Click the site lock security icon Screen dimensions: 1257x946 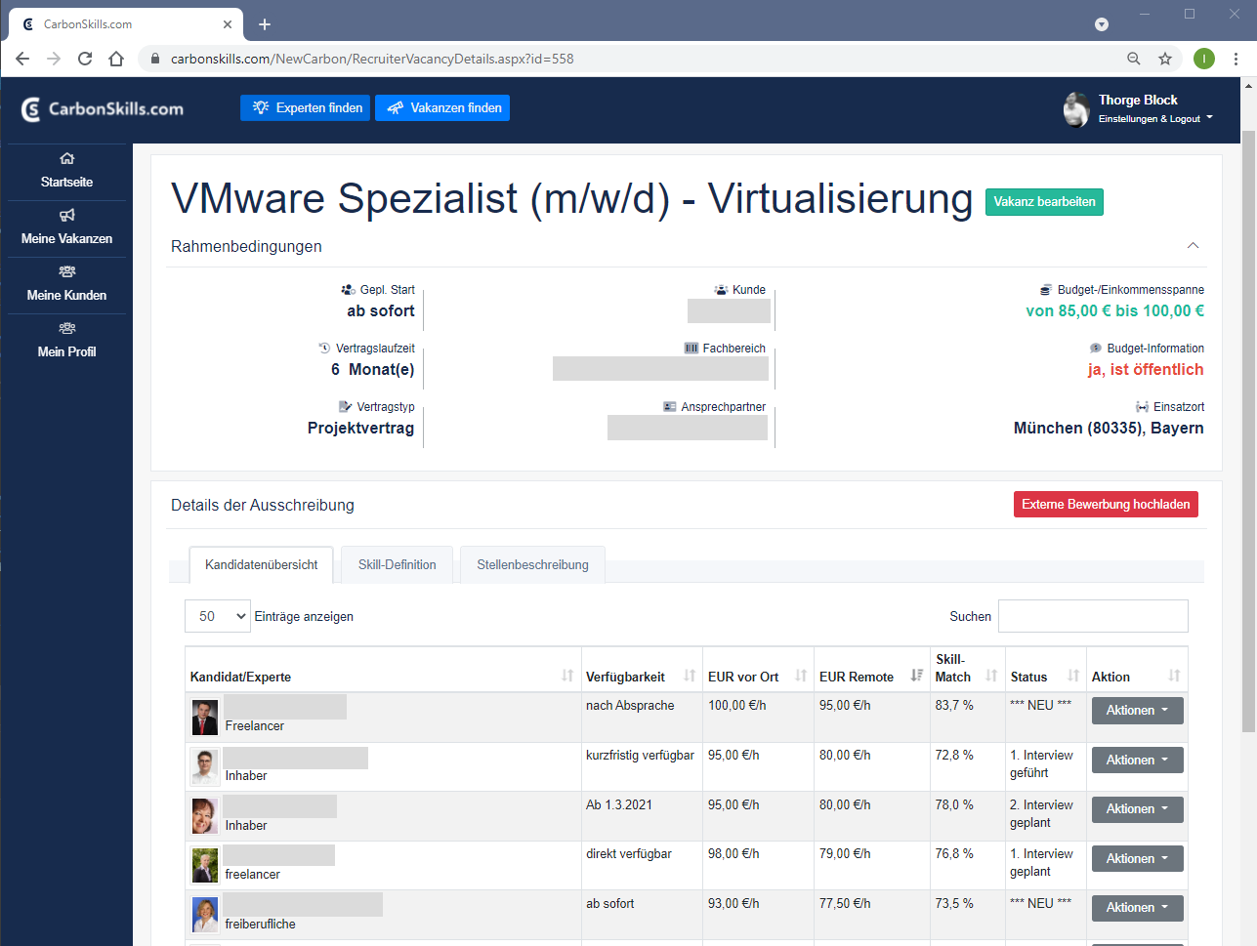click(155, 59)
